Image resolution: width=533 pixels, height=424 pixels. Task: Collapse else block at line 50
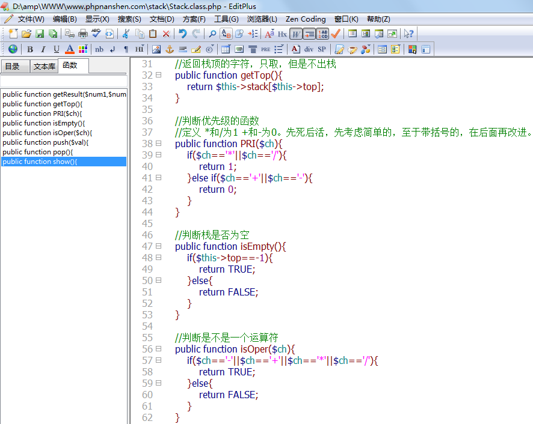(158, 280)
